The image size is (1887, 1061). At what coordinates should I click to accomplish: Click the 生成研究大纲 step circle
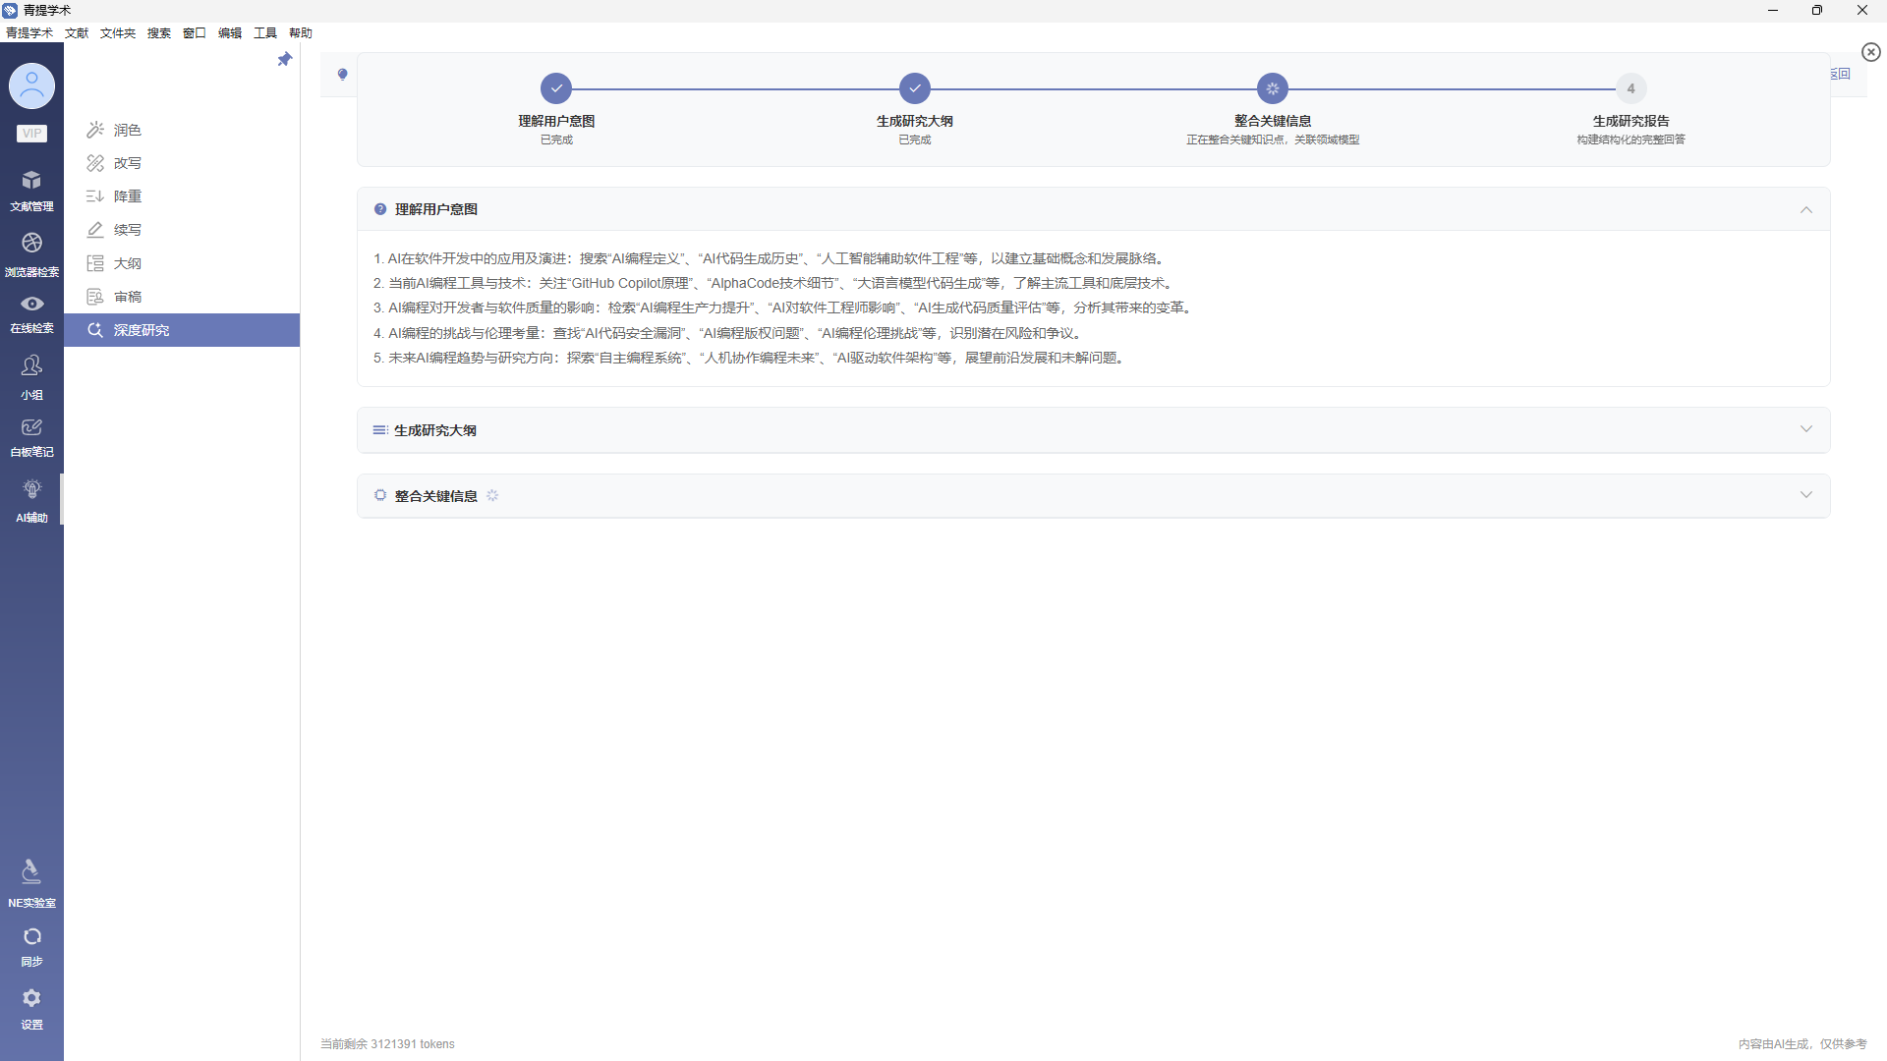pyautogui.click(x=914, y=88)
